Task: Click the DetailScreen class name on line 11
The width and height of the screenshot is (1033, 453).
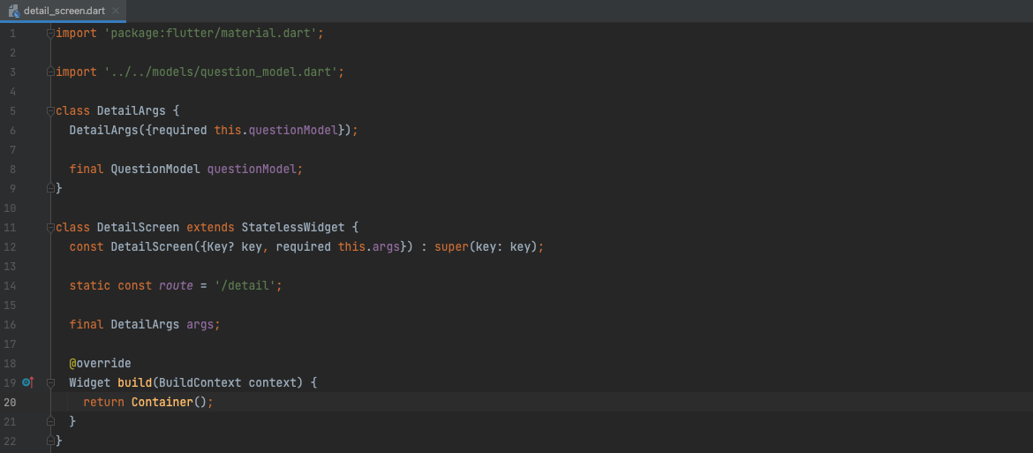Action: click(139, 227)
